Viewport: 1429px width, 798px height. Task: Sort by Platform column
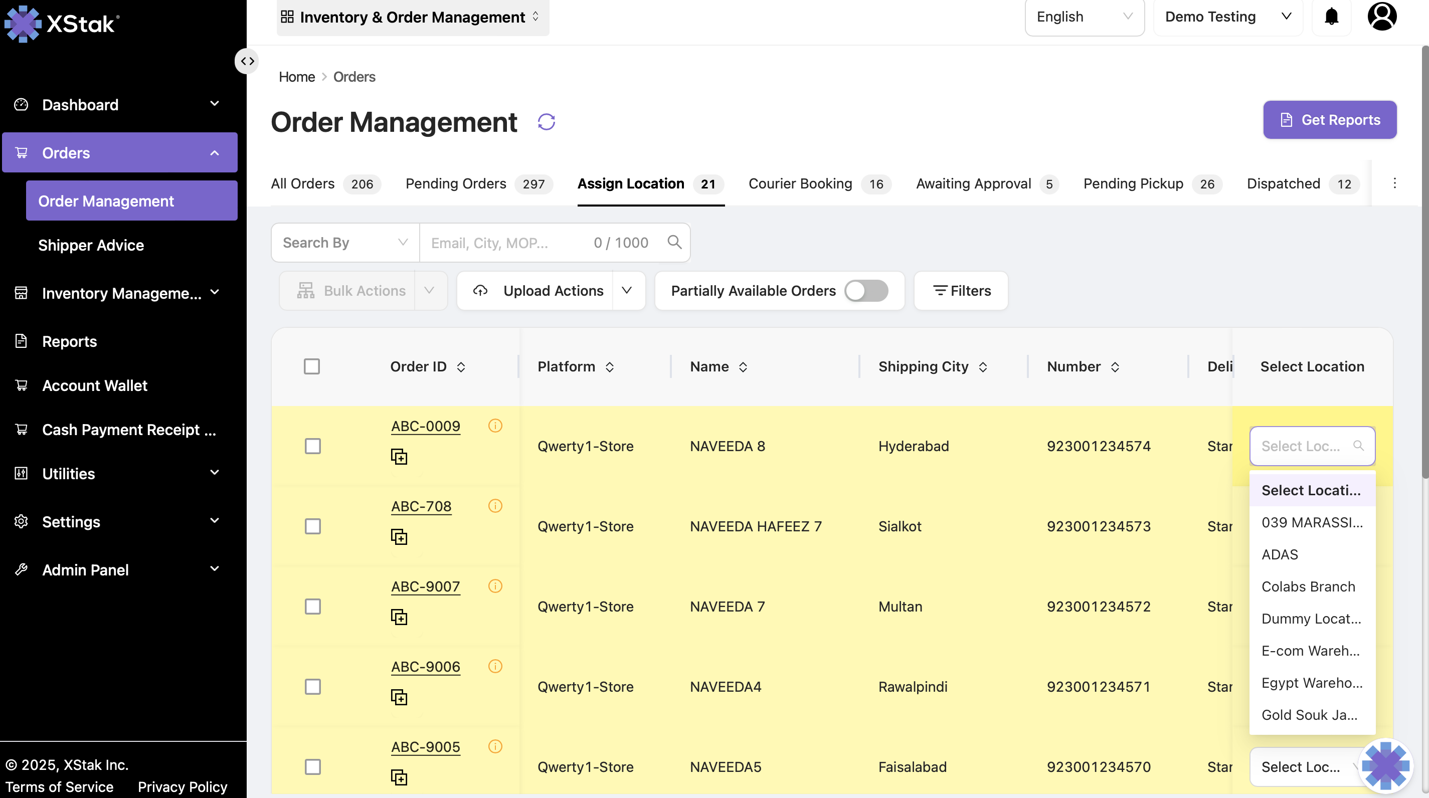click(x=609, y=367)
